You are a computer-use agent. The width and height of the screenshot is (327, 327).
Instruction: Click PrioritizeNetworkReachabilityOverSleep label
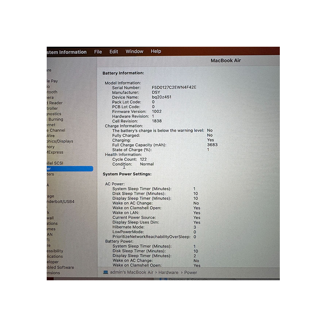[151, 236]
